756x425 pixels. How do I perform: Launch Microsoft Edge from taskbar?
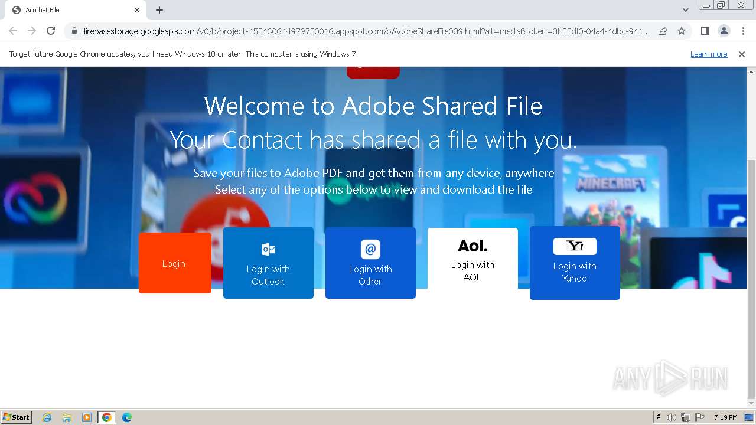(x=127, y=417)
